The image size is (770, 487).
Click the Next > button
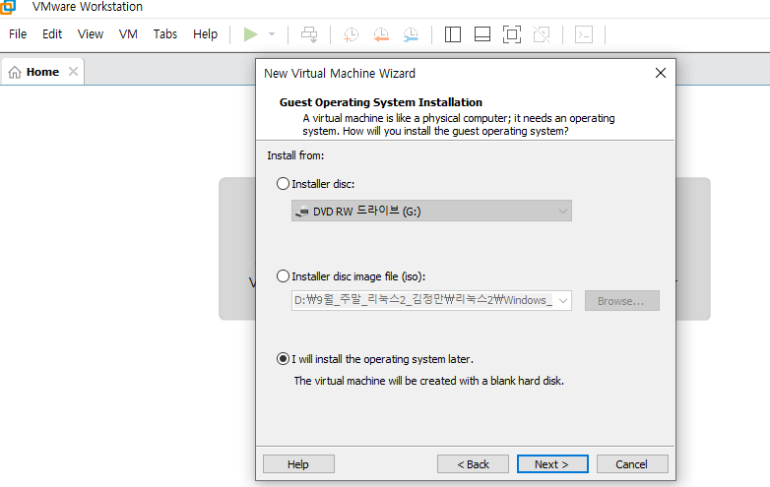pyautogui.click(x=552, y=464)
